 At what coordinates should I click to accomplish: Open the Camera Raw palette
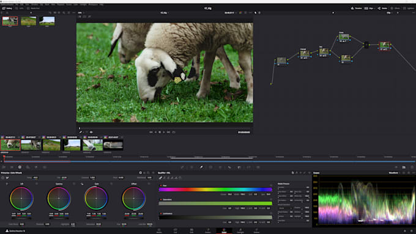click(4, 167)
